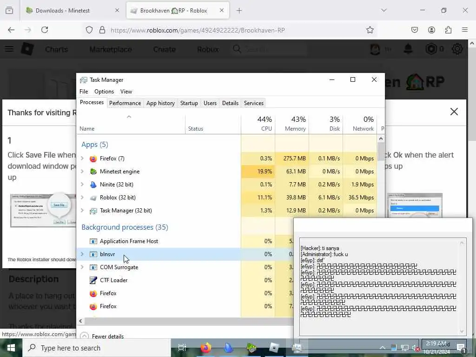Expand Minetest engine process row
This screenshot has height=357, width=476.
82,172
